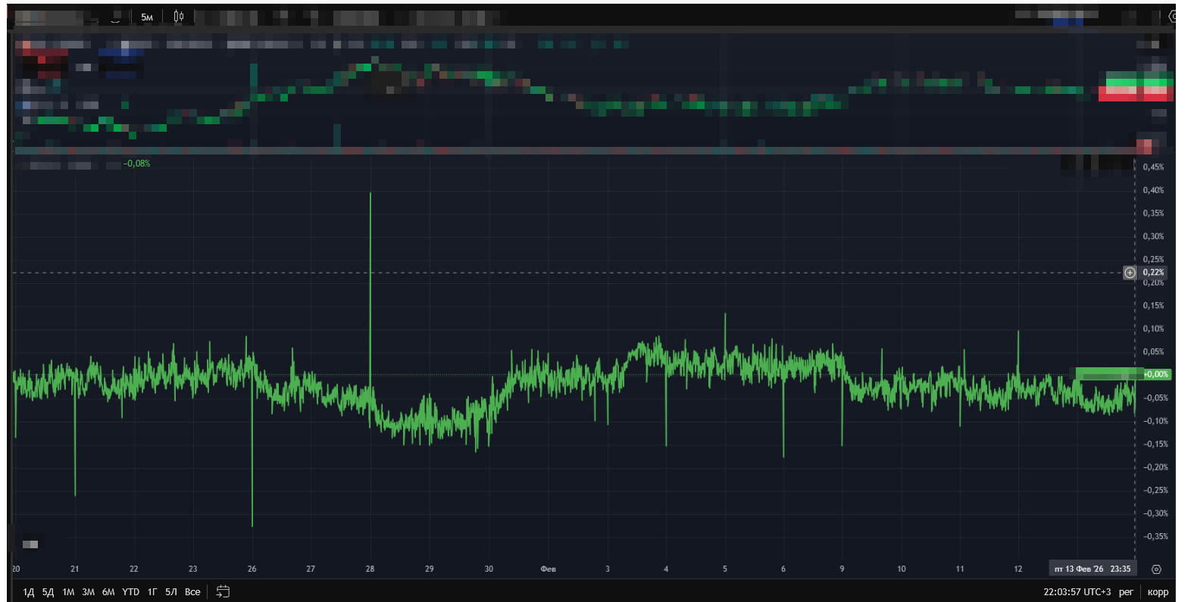This screenshot has height=602, width=1191.
Task: Click the green -0,08% legend value
Action: tap(137, 164)
